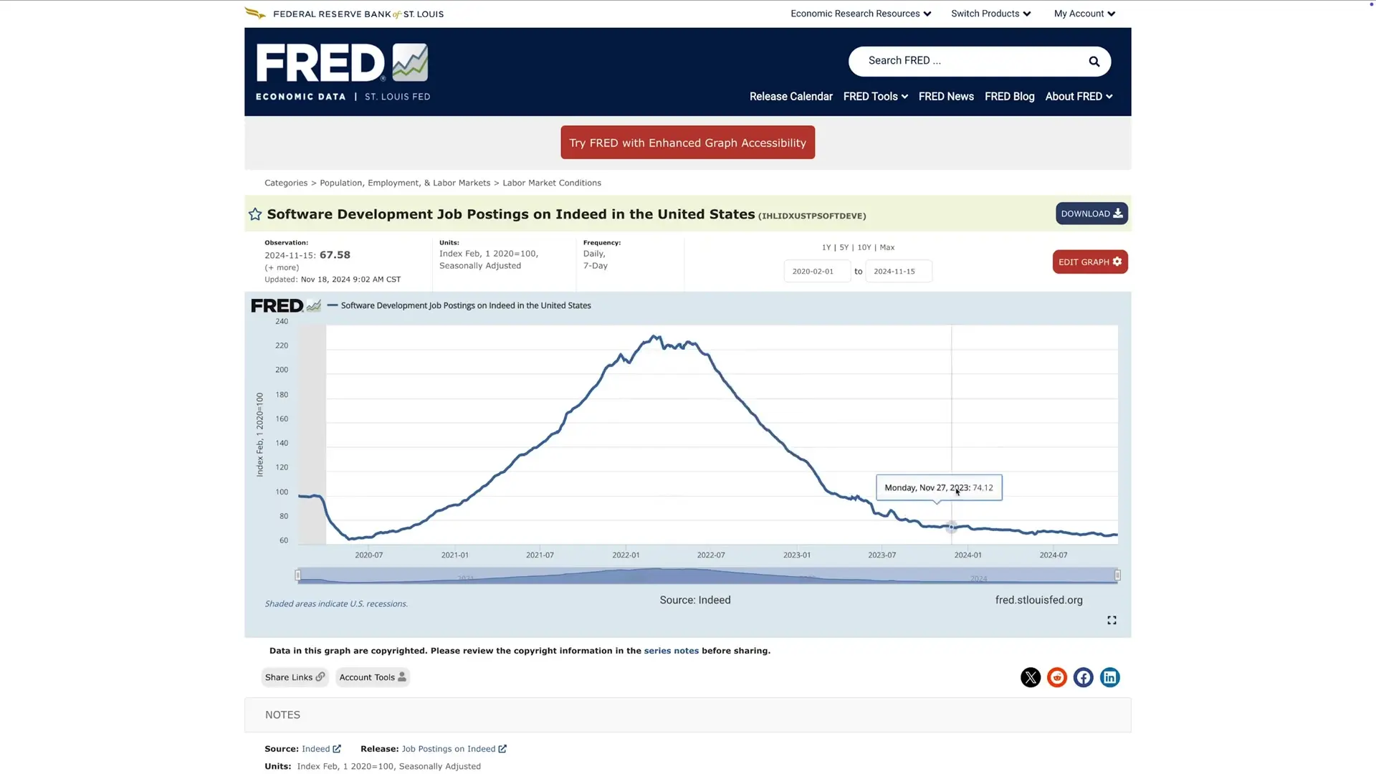
Task: Click the 240 y-axis label
Action: coord(282,322)
